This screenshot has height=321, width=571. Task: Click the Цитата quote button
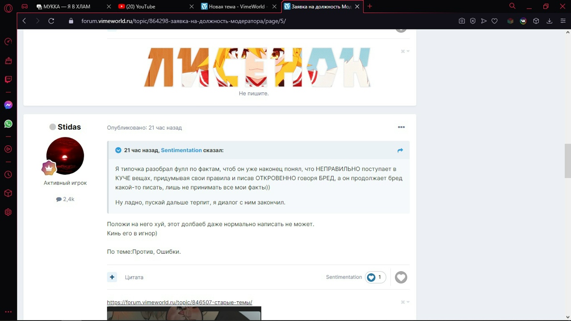[134, 277]
